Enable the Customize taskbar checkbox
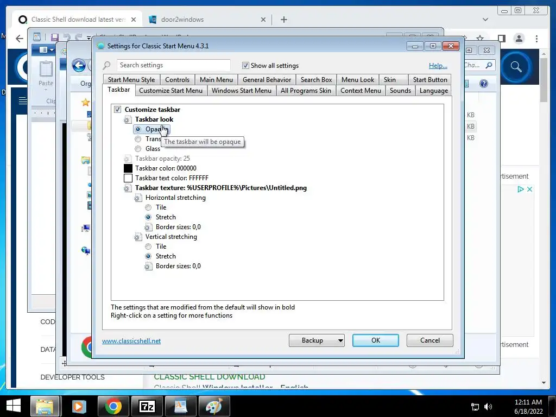Viewport: 556px width, 417px height. (117, 110)
